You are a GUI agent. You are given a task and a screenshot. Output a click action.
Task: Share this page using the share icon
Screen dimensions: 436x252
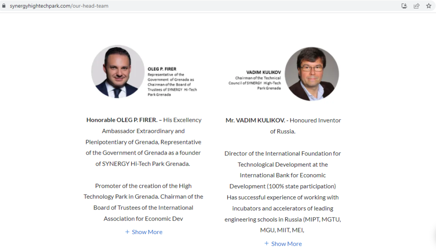416,6
